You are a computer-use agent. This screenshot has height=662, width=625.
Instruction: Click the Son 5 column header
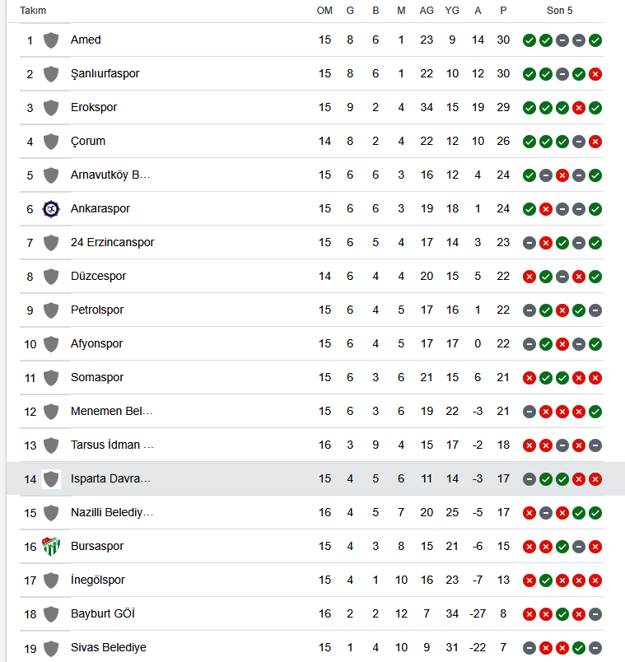[560, 11]
